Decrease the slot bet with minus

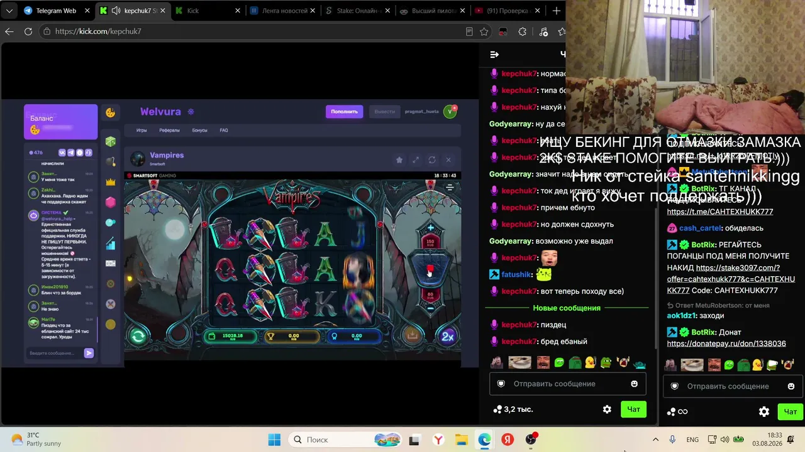coord(430,308)
